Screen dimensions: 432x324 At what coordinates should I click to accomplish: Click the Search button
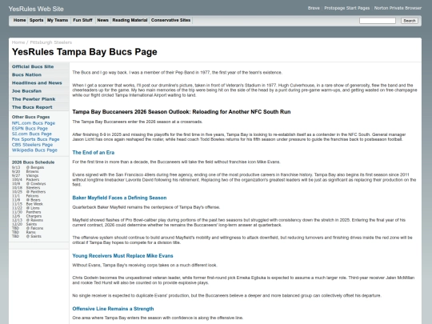410,21
